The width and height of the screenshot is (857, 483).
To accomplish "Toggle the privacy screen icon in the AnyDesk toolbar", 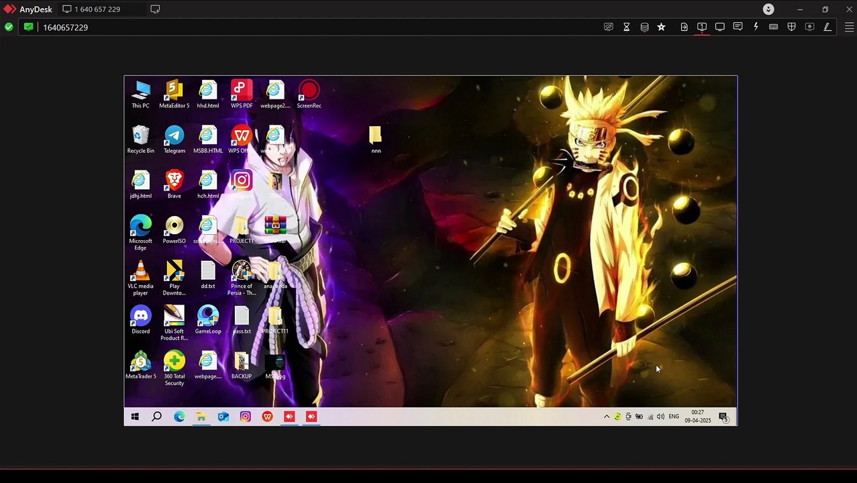I will (x=609, y=27).
